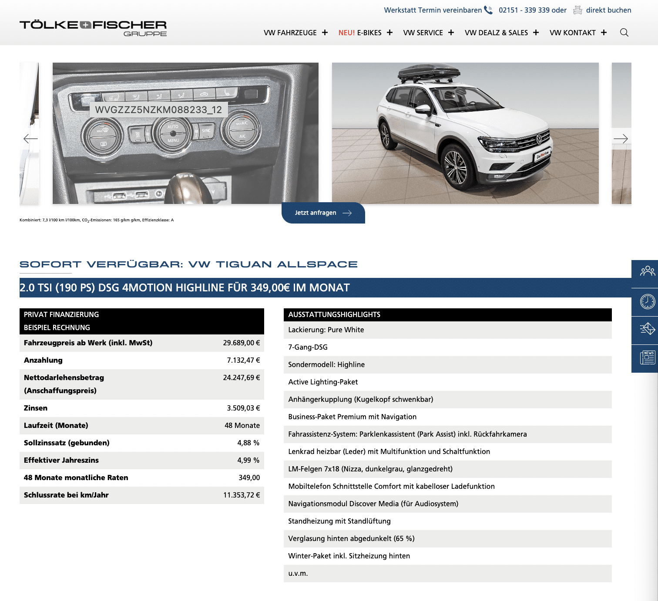
Task: Click the consumption and CO2 emissions footnote
Action: (97, 220)
